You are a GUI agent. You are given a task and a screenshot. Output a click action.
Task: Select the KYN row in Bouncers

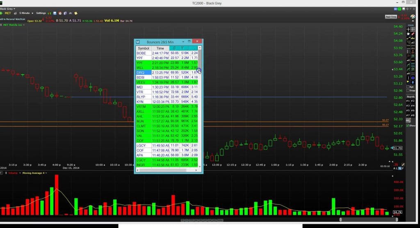tap(167, 102)
